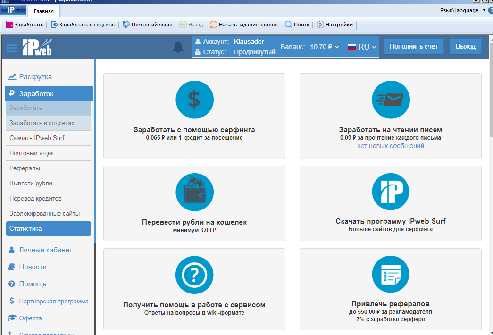Image resolution: width=493 pixels, height=335 pixels.
Task: Open Почтовый ящик in the sidebar
Action: (x=49, y=153)
